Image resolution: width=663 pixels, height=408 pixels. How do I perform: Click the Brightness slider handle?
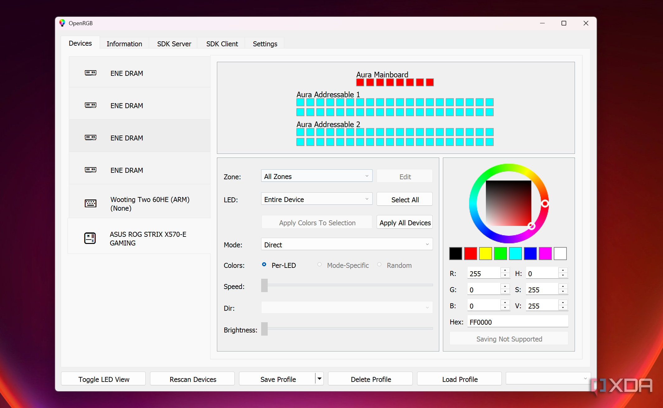(x=264, y=329)
